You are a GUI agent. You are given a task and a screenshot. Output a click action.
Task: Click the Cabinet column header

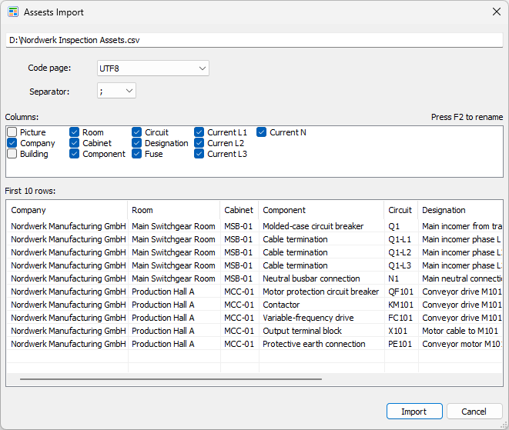click(239, 210)
